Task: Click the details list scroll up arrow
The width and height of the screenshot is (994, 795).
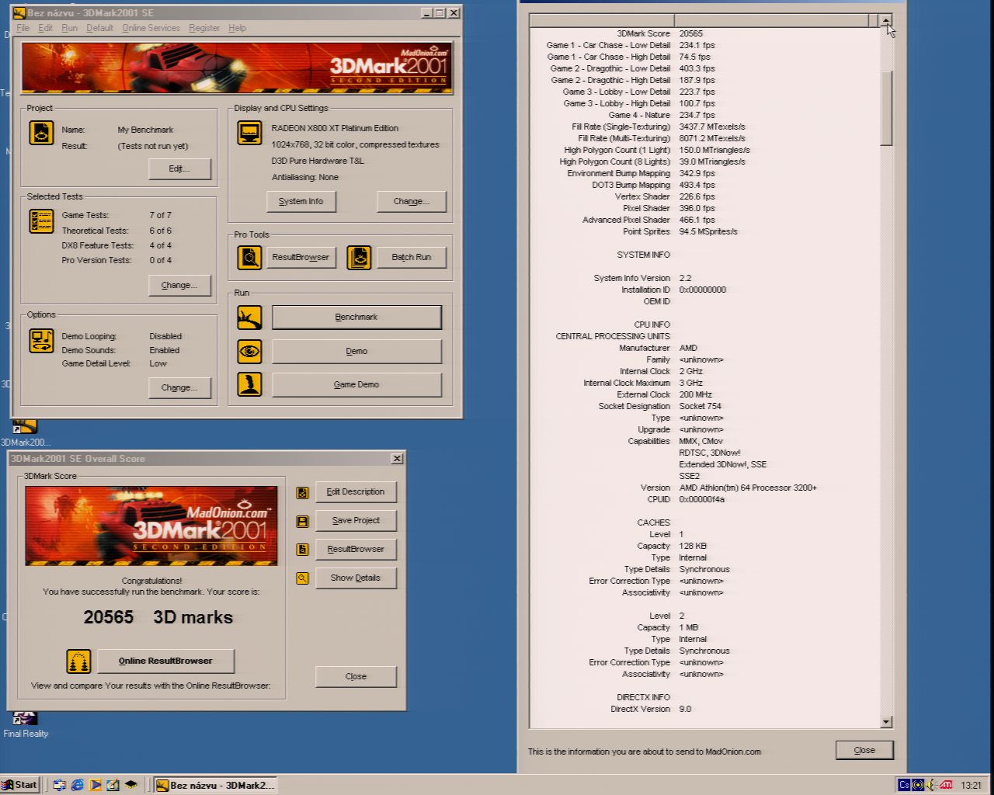Action: 886,20
